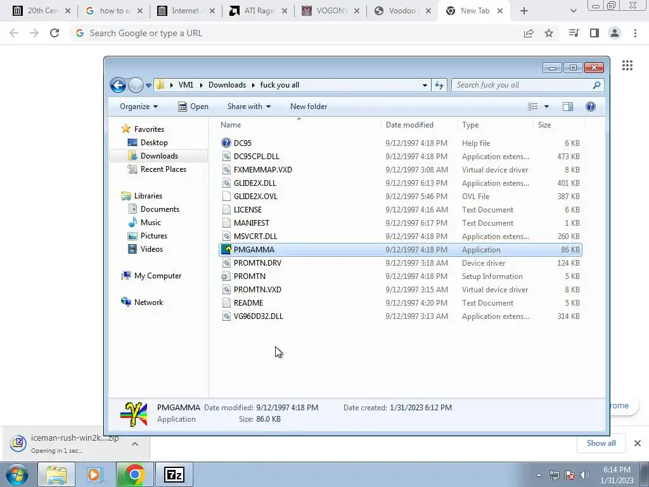Select FXMEMMAP.VXD file
This screenshot has height=487, width=649.
(x=263, y=170)
